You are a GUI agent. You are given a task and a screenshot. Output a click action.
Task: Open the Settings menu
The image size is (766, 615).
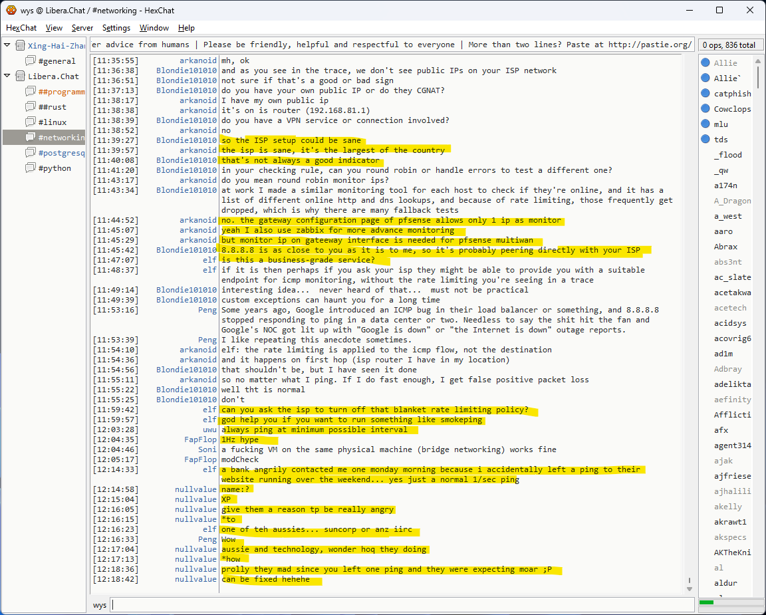[x=116, y=28]
